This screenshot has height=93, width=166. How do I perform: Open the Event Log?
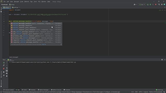159,90
